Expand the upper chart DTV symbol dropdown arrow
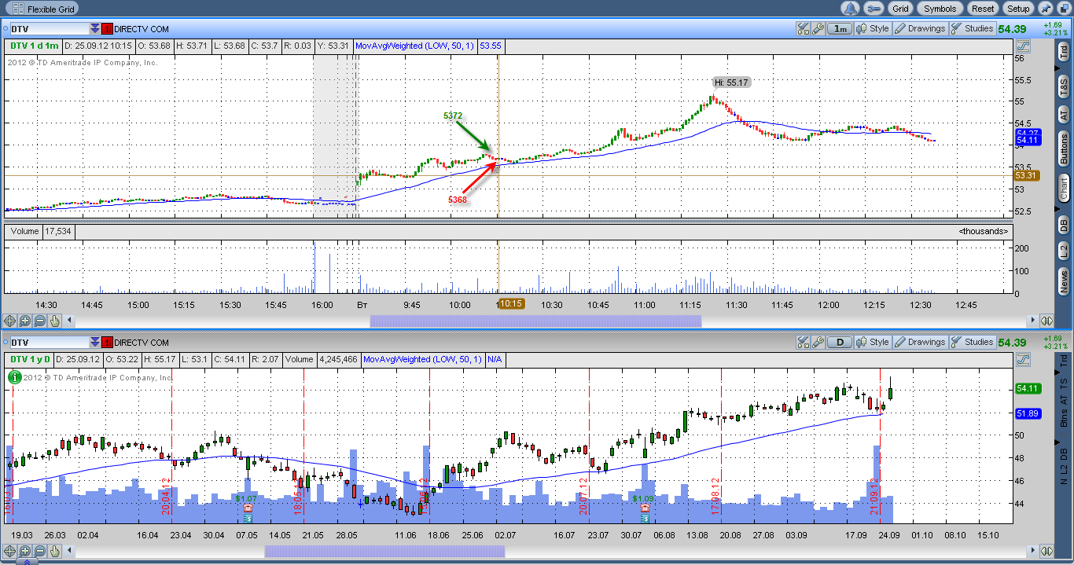 [94, 28]
